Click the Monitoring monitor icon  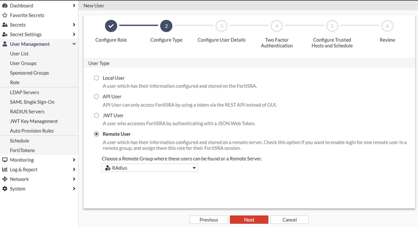(5, 160)
